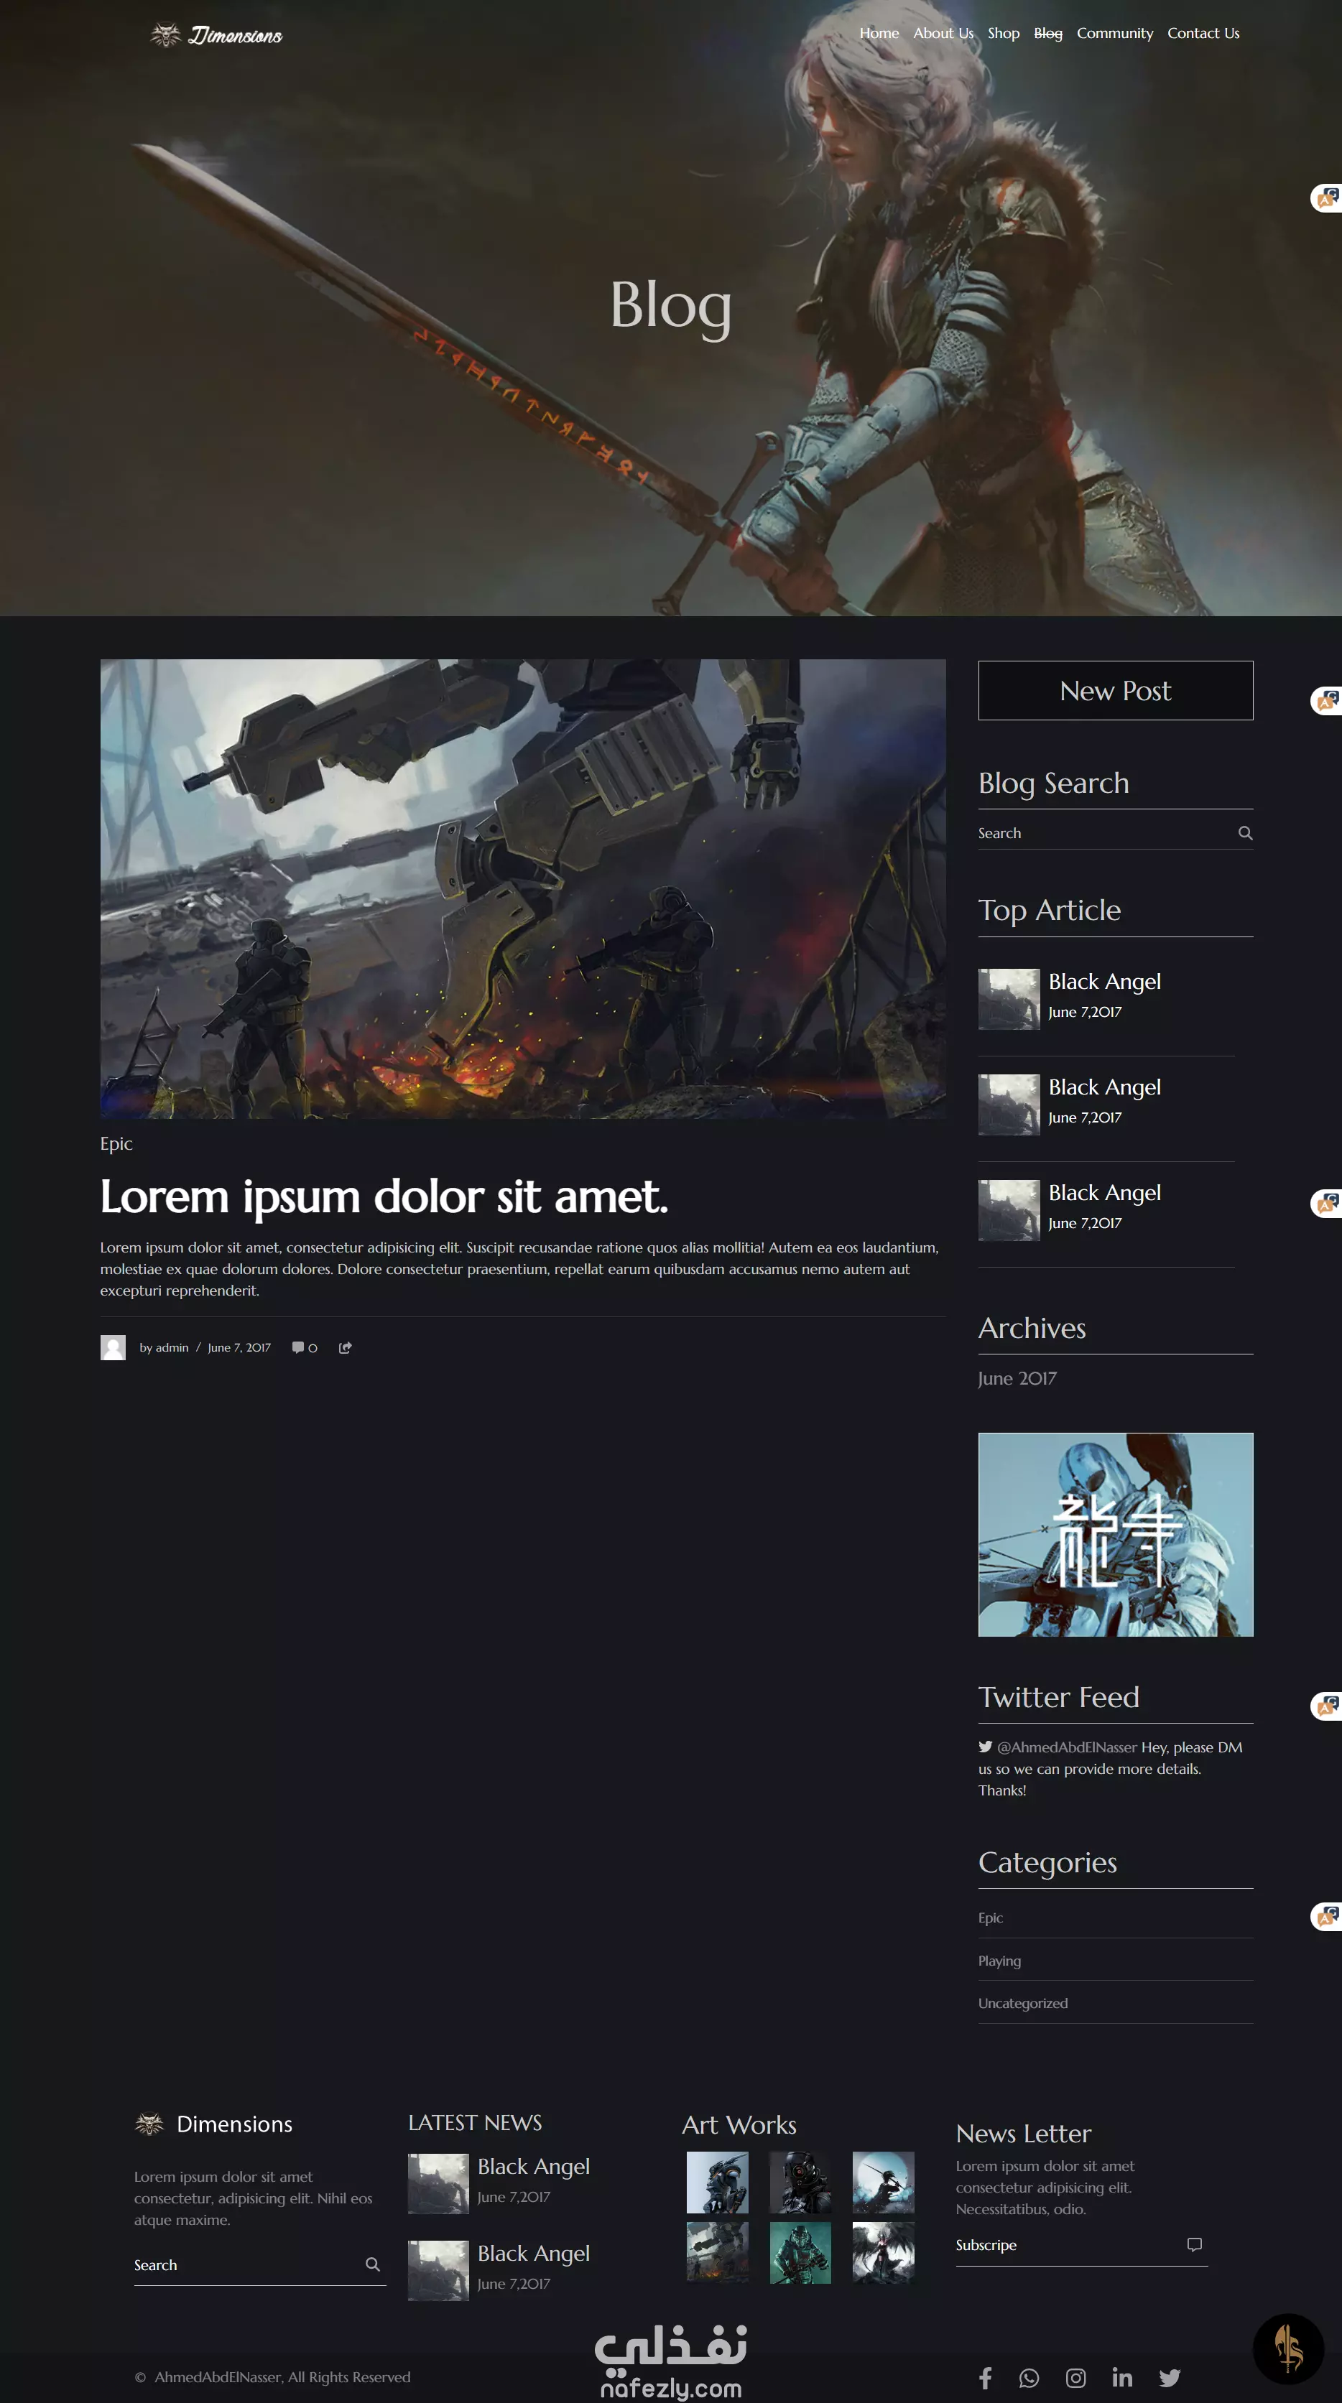Open the Shop menu item

[x=1003, y=34]
